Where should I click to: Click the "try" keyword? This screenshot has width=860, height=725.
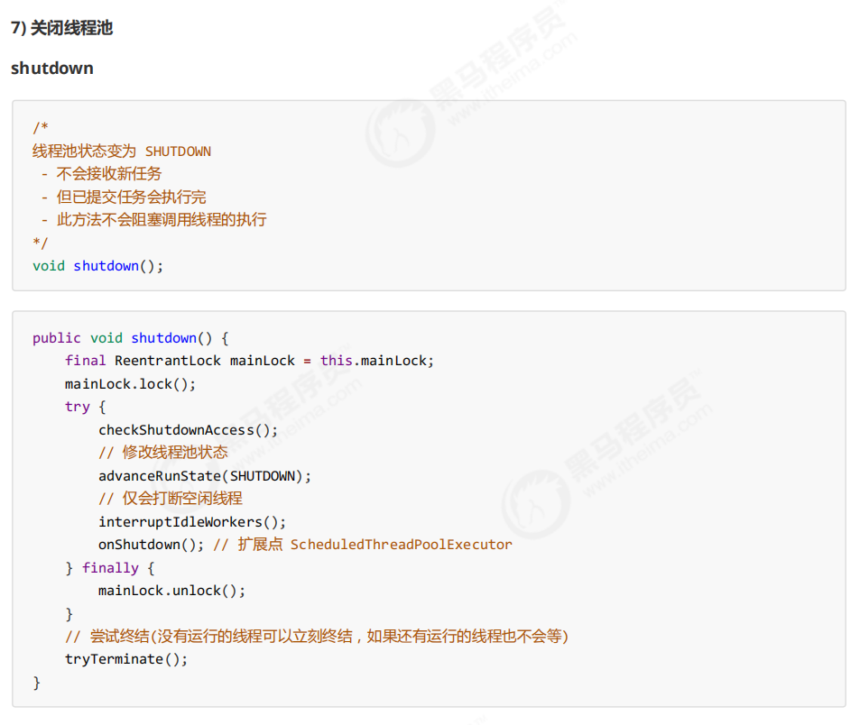(77, 407)
